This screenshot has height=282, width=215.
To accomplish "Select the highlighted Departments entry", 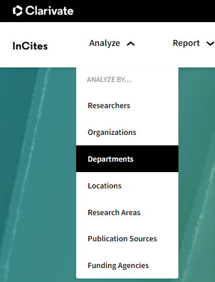I will [127, 159].
